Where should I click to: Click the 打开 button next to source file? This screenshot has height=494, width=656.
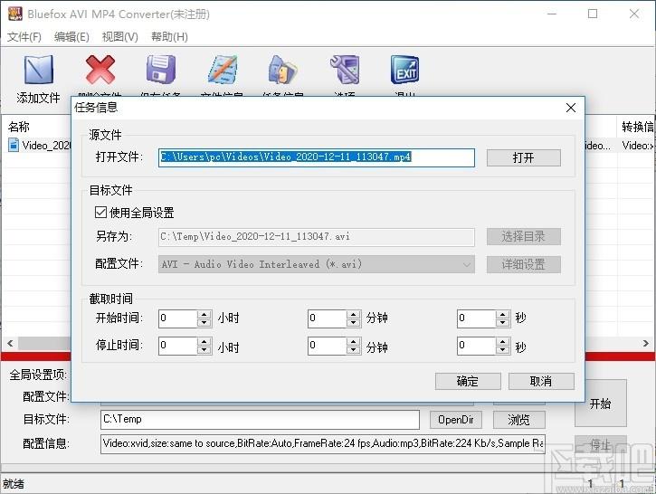(x=523, y=157)
